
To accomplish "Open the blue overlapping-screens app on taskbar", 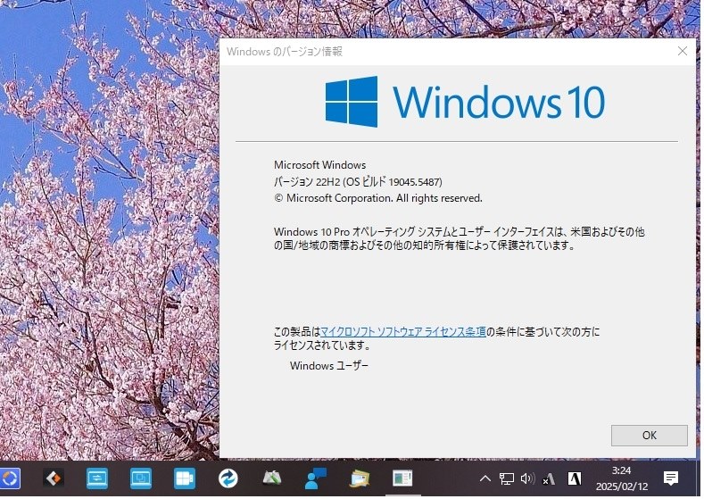I will (140, 478).
